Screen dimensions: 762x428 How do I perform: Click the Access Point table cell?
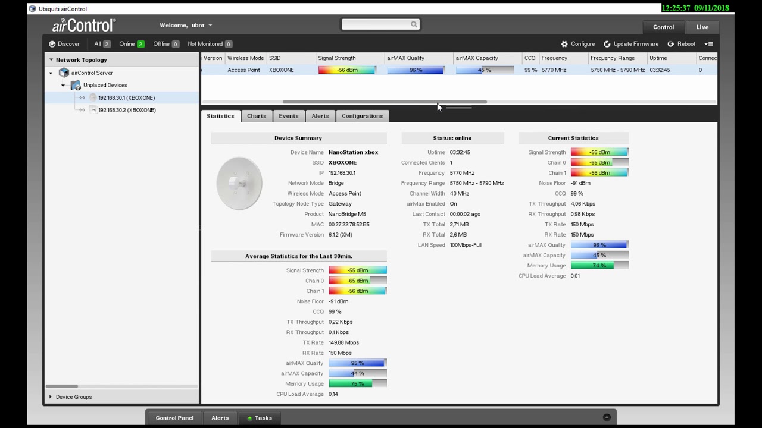(x=243, y=70)
